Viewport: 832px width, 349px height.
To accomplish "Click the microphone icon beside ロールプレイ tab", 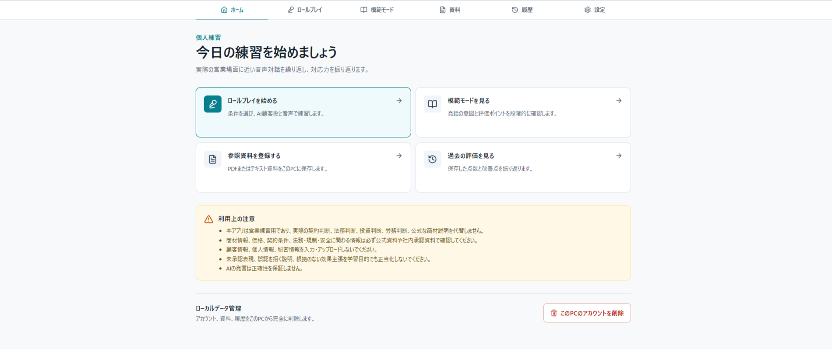I will click(291, 10).
